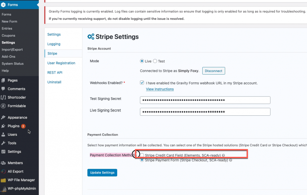Click help icon beside Stripe Credit Card Field
307x195 pixels.
click(x=223, y=155)
